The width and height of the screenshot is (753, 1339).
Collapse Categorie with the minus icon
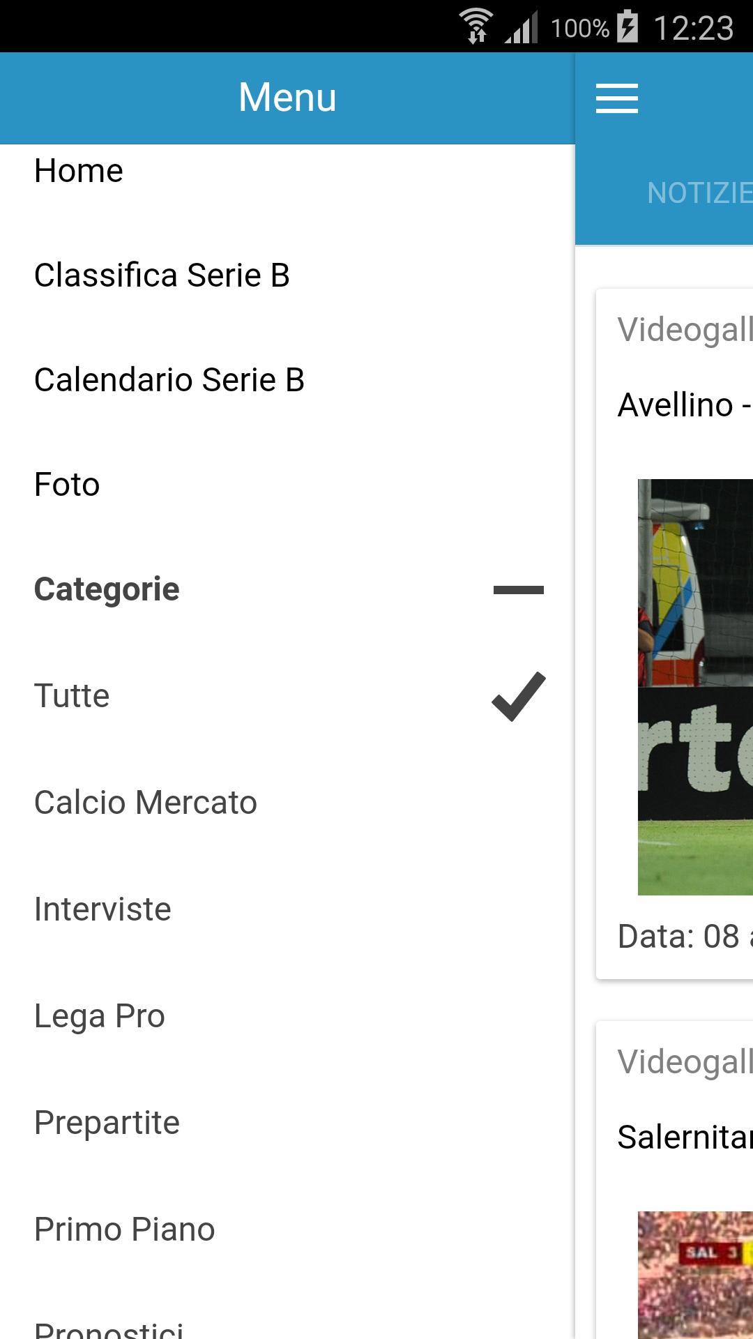[518, 590]
